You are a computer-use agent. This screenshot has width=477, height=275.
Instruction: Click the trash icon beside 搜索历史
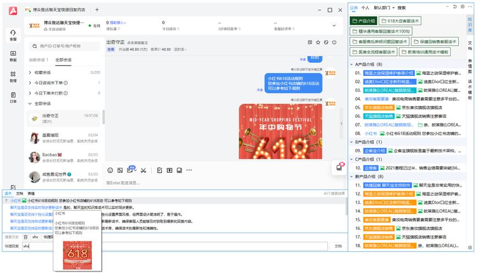25,237
